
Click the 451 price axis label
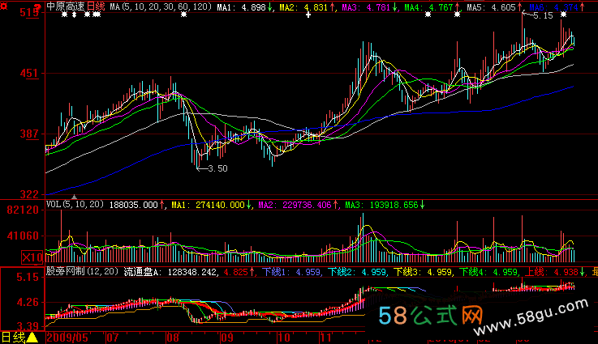click(x=29, y=73)
